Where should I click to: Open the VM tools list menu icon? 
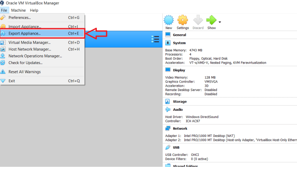[x=155, y=39]
